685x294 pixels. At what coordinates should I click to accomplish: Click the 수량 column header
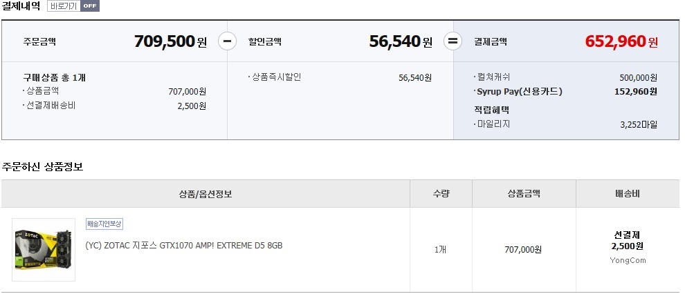(x=440, y=194)
